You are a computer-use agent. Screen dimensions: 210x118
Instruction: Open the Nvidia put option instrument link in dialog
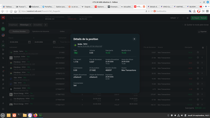(x=90, y=46)
